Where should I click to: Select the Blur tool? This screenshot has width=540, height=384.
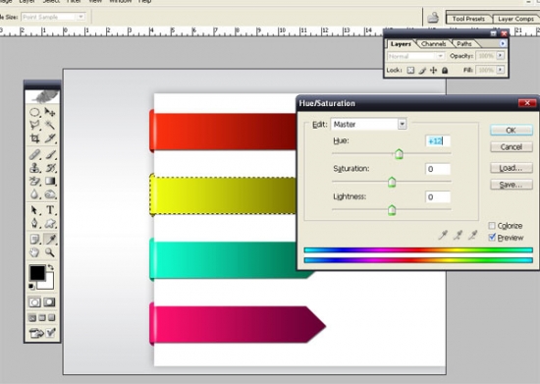click(x=34, y=193)
